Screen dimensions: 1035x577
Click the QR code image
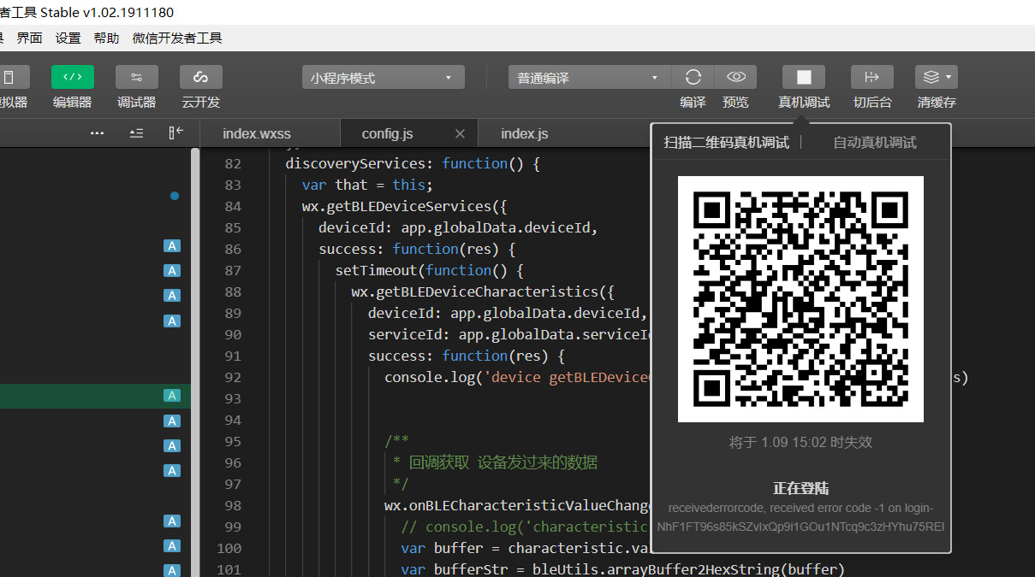click(800, 299)
